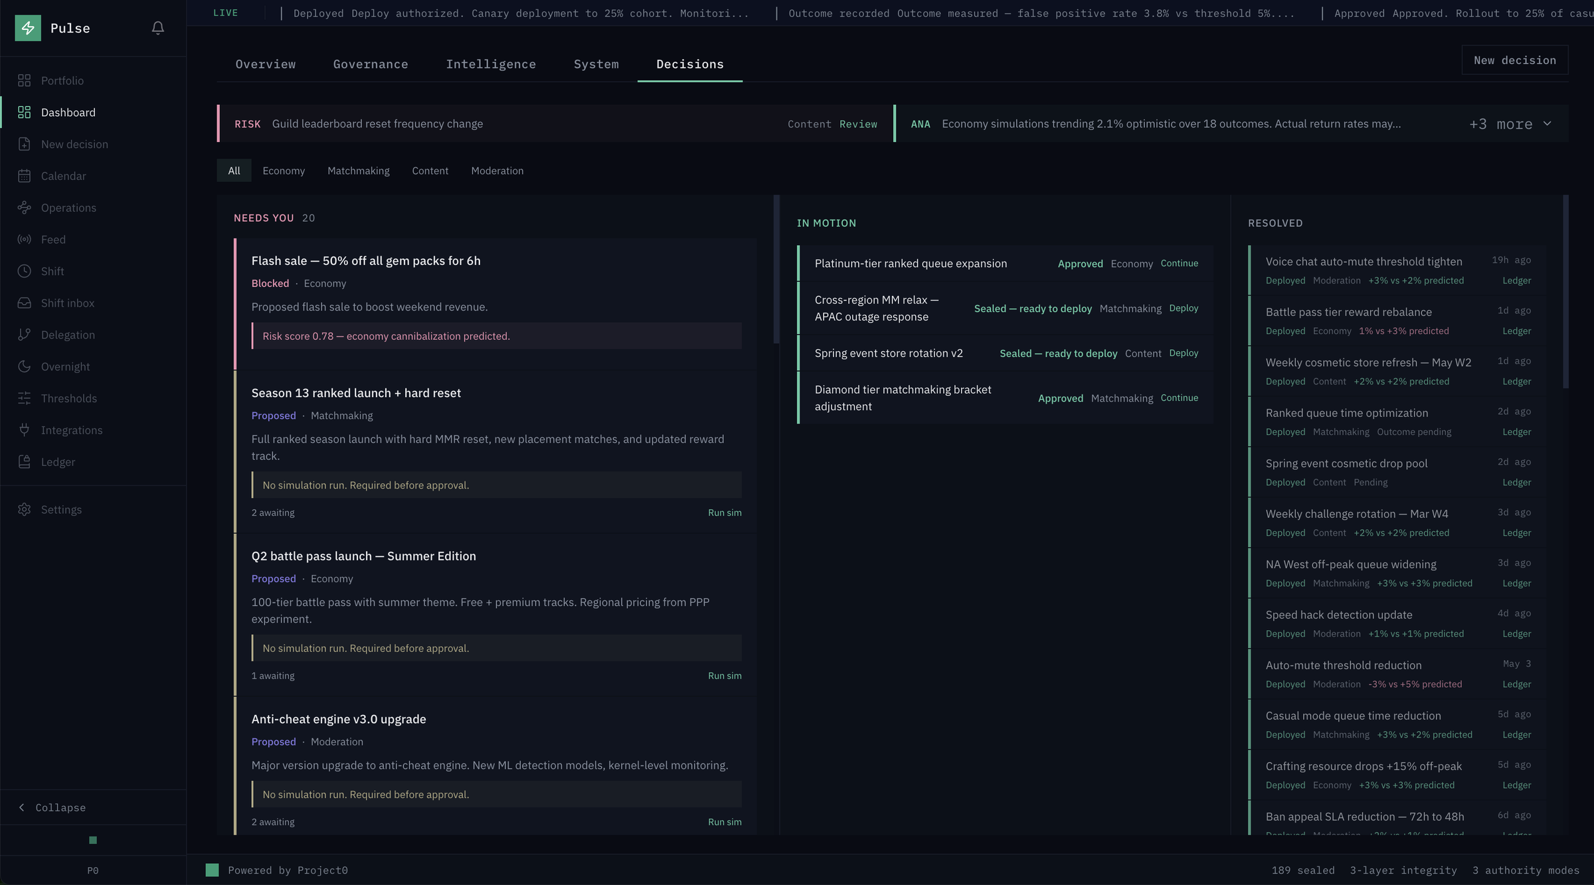Switch to the System tab
Viewport: 1594px width, 885px height.
596,64
